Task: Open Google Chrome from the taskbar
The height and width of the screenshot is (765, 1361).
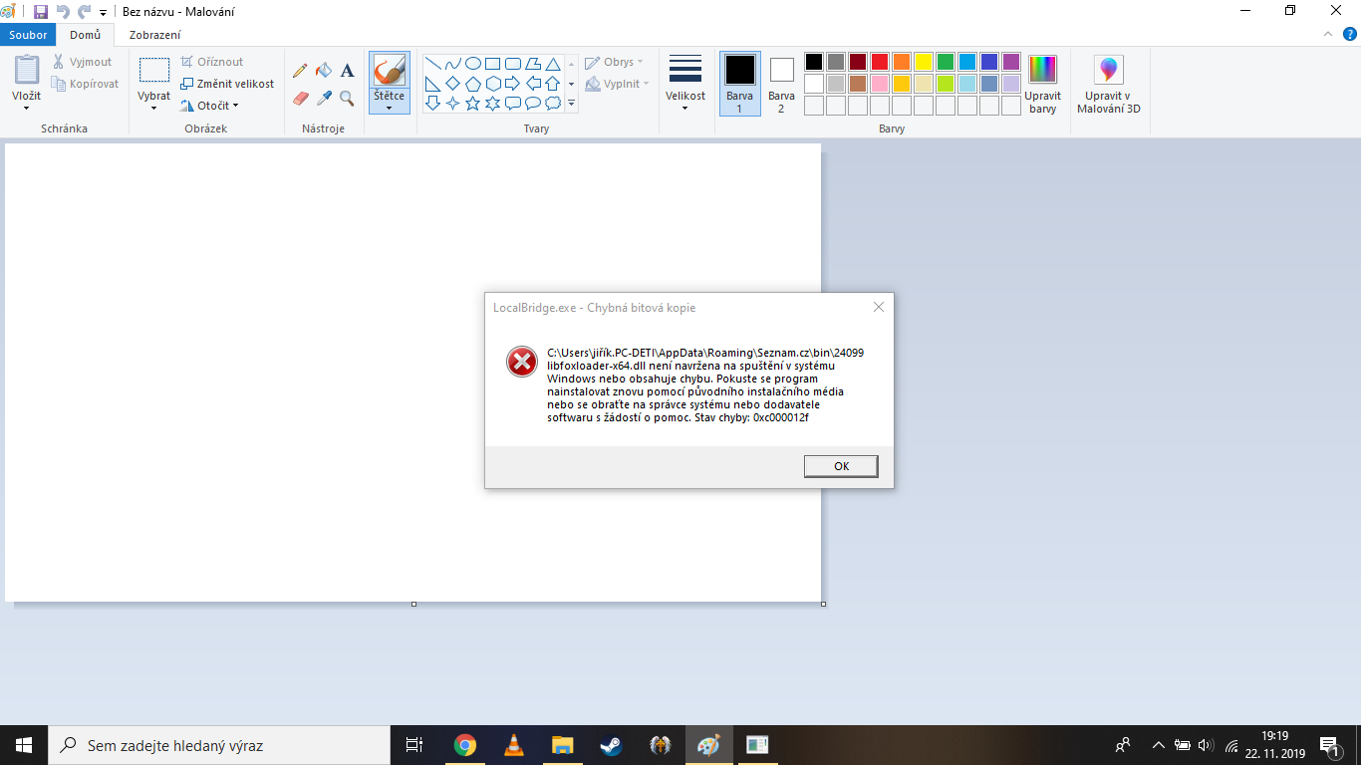Action: click(465, 745)
